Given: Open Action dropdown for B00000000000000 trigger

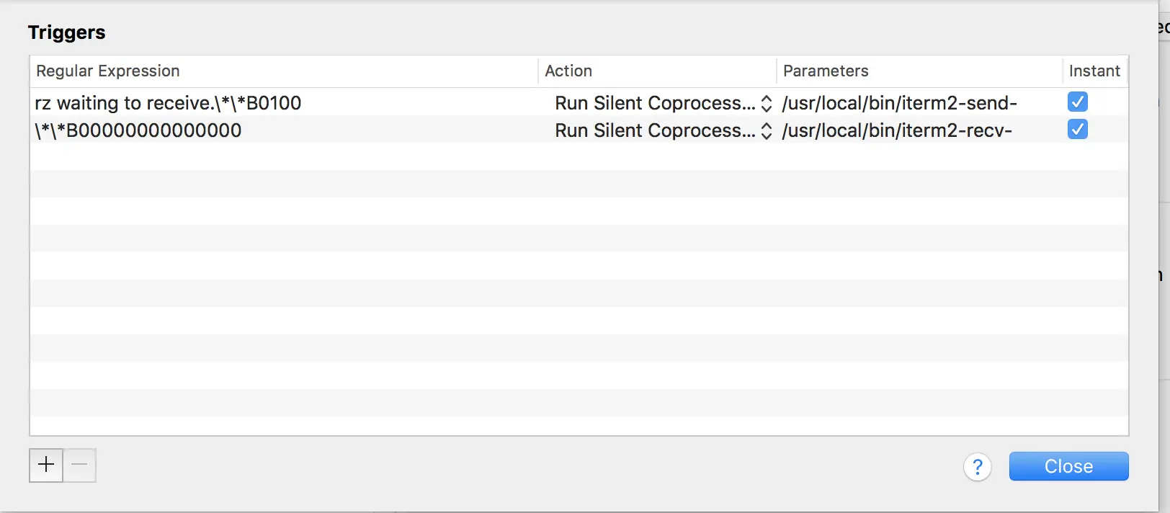Looking at the screenshot, I should coord(654,130).
